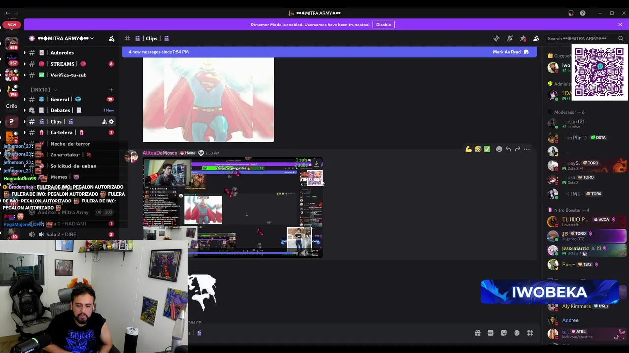Toggle member list icon
Screen dimensions: 629x353
(536, 38)
